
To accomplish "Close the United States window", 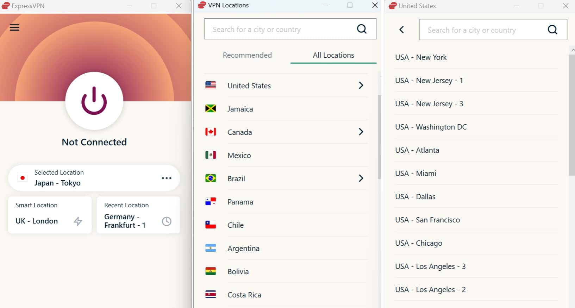I will pyautogui.click(x=565, y=6).
